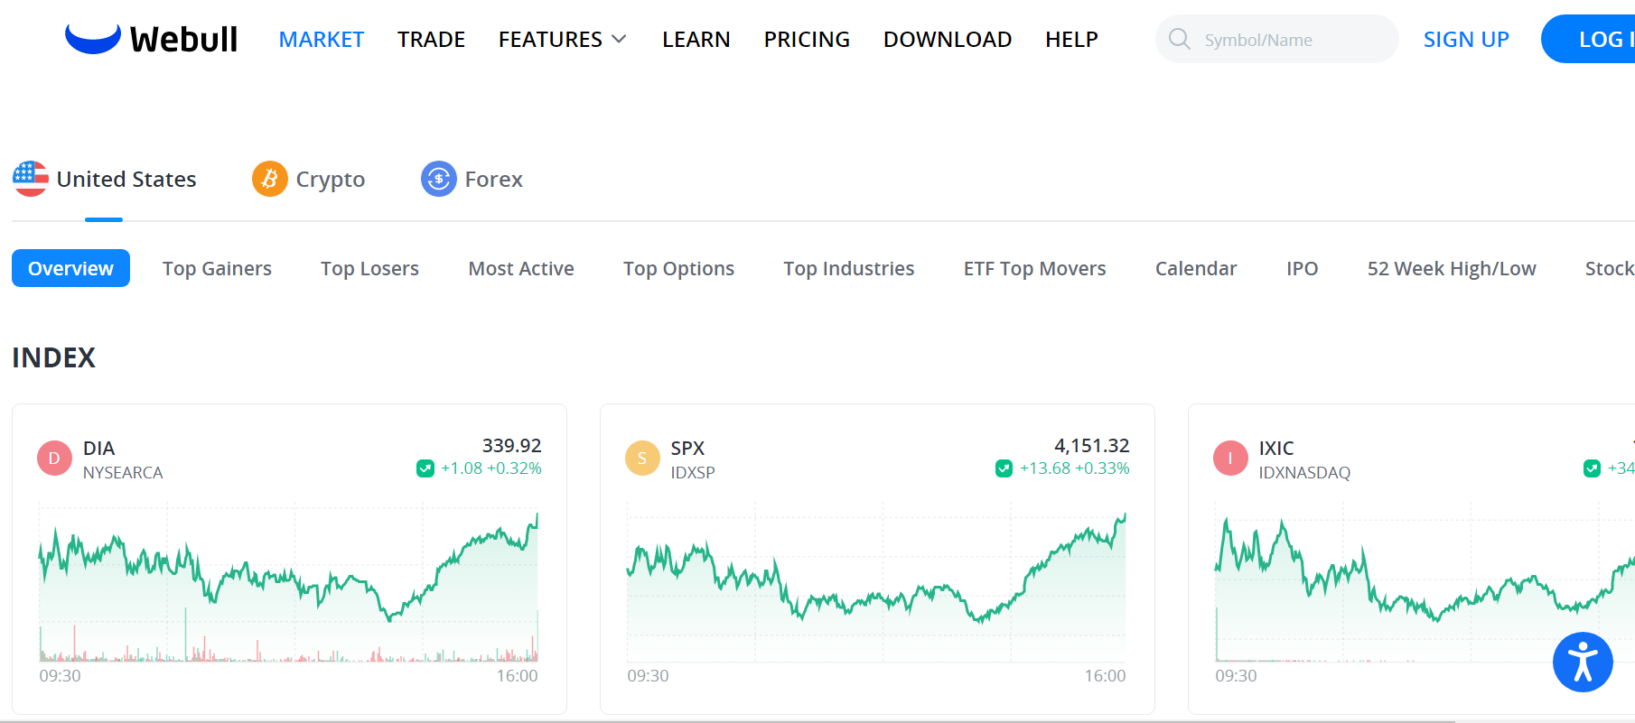
Task: Click the IDXSP exchange label
Action: (693, 472)
